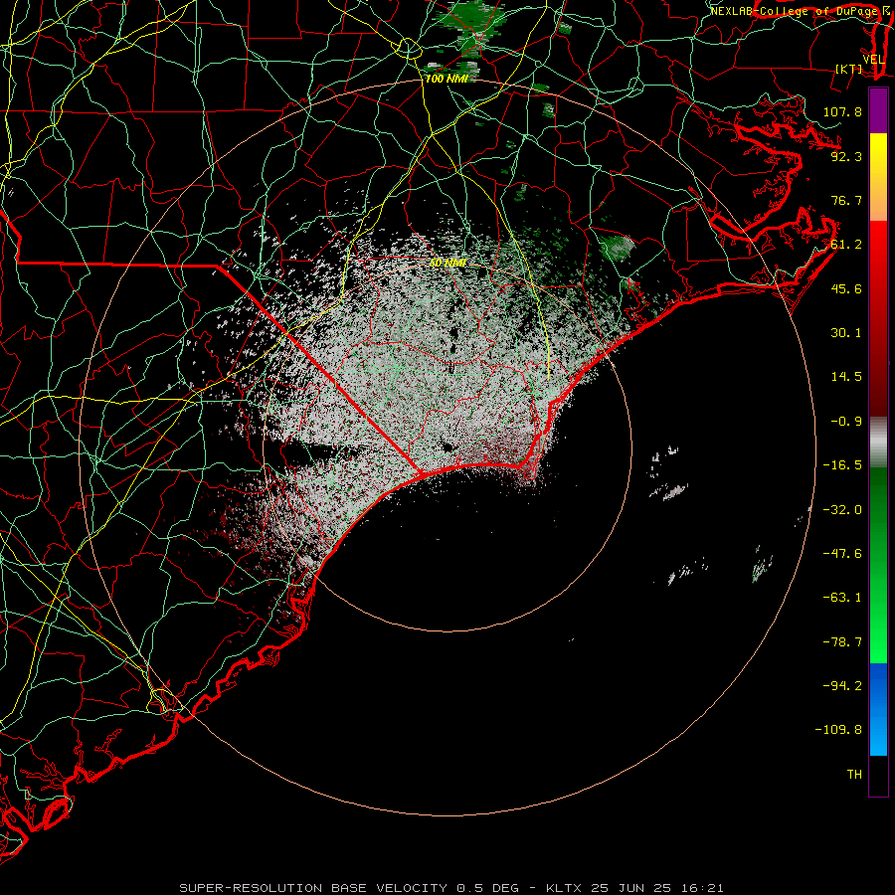Click the blue segment of the color bar
895x895 pixels.
pos(878,709)
